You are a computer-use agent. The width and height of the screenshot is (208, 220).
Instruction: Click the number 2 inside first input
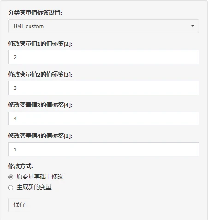[15, 57]
